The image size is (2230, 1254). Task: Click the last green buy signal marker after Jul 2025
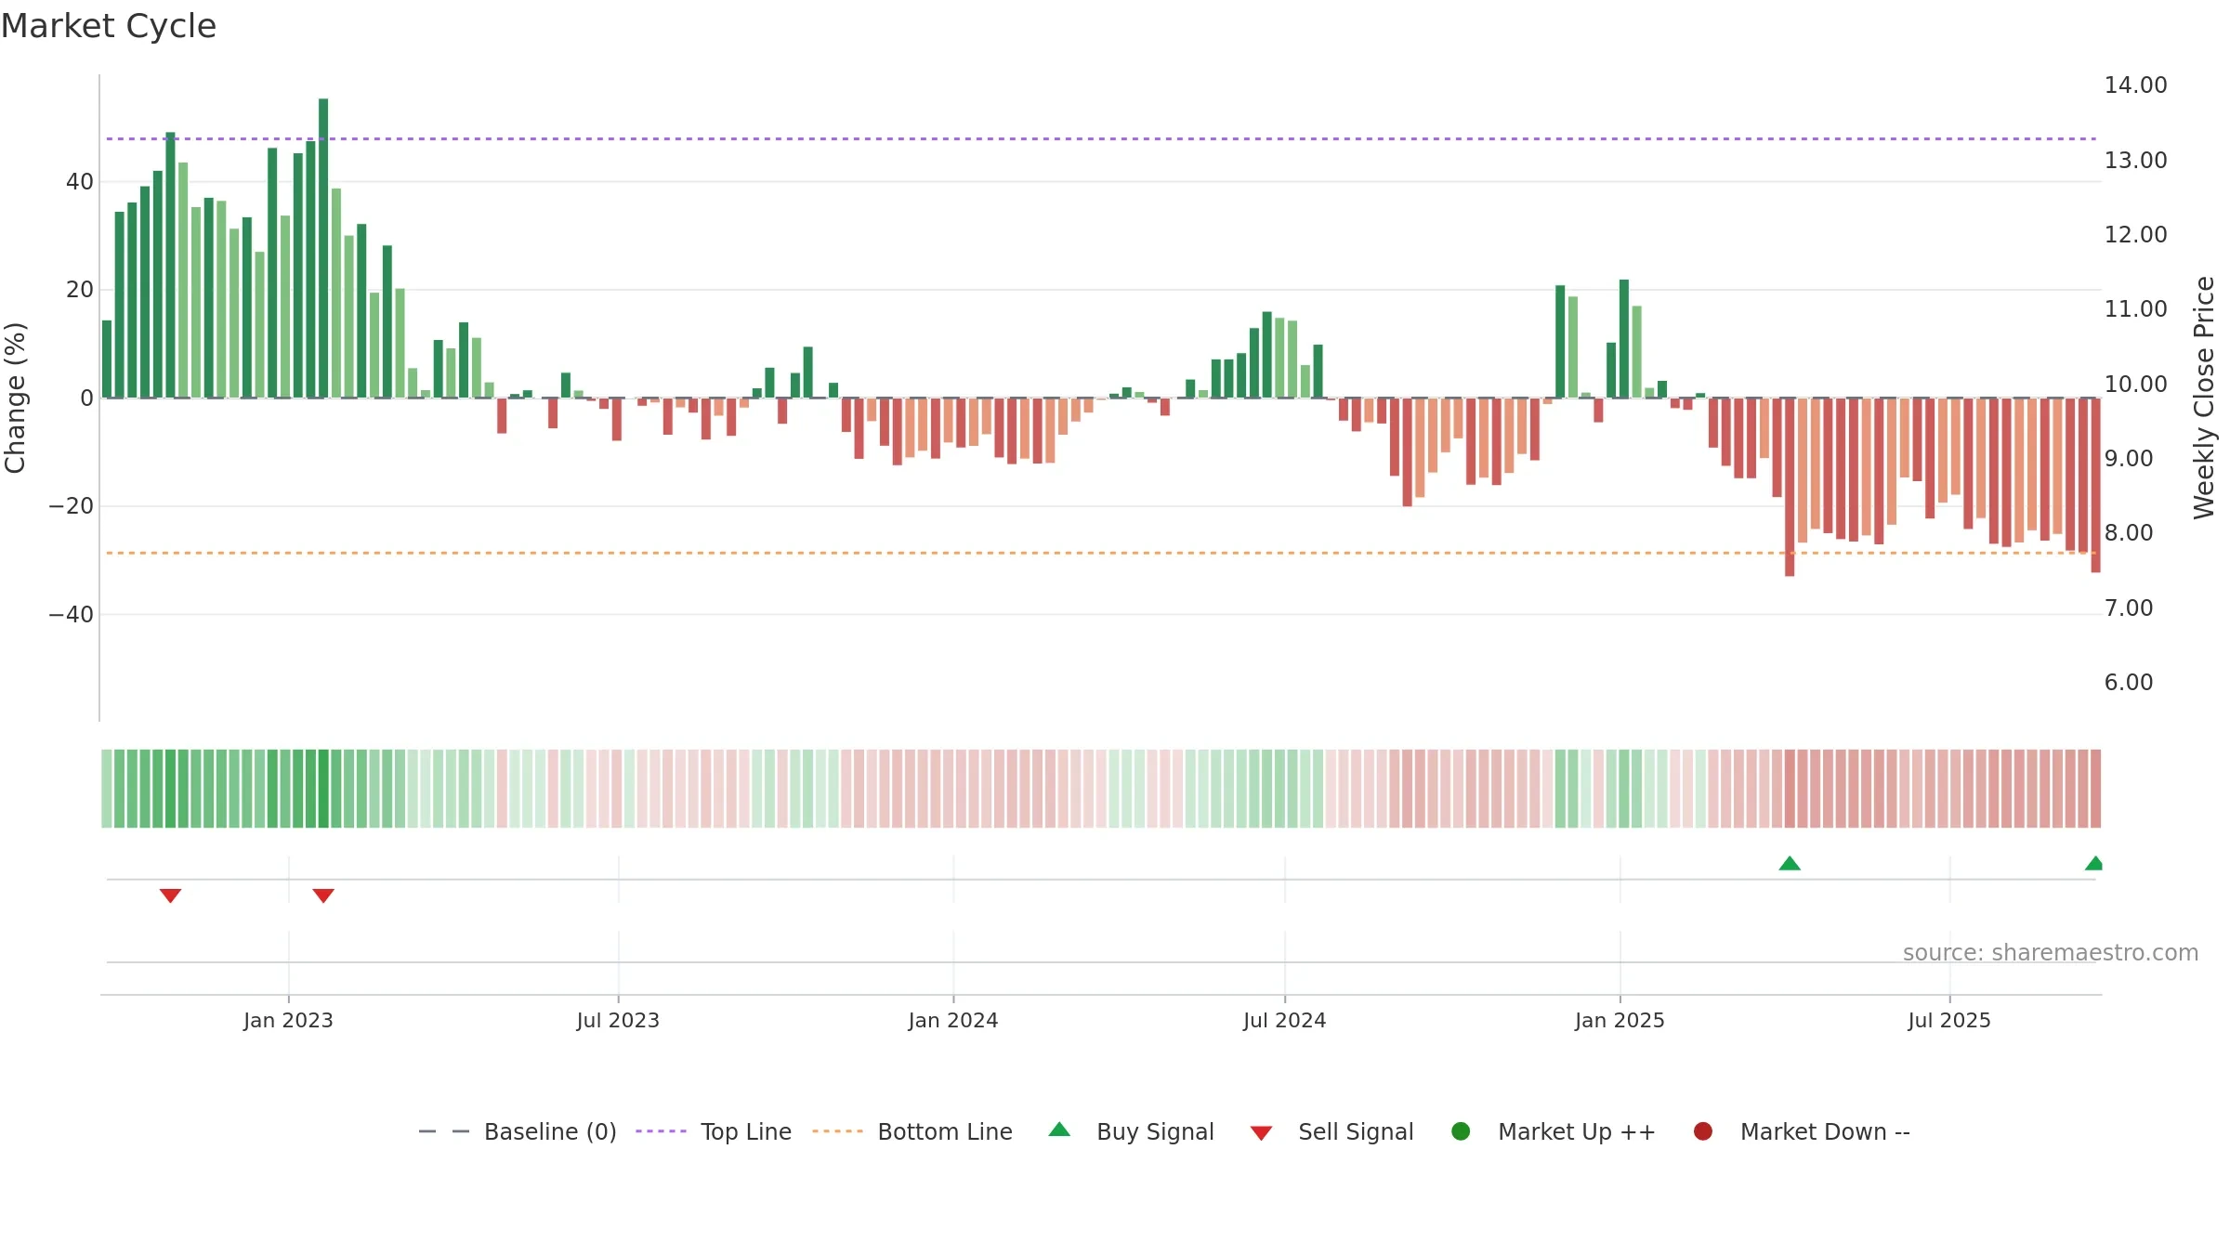2093,864
